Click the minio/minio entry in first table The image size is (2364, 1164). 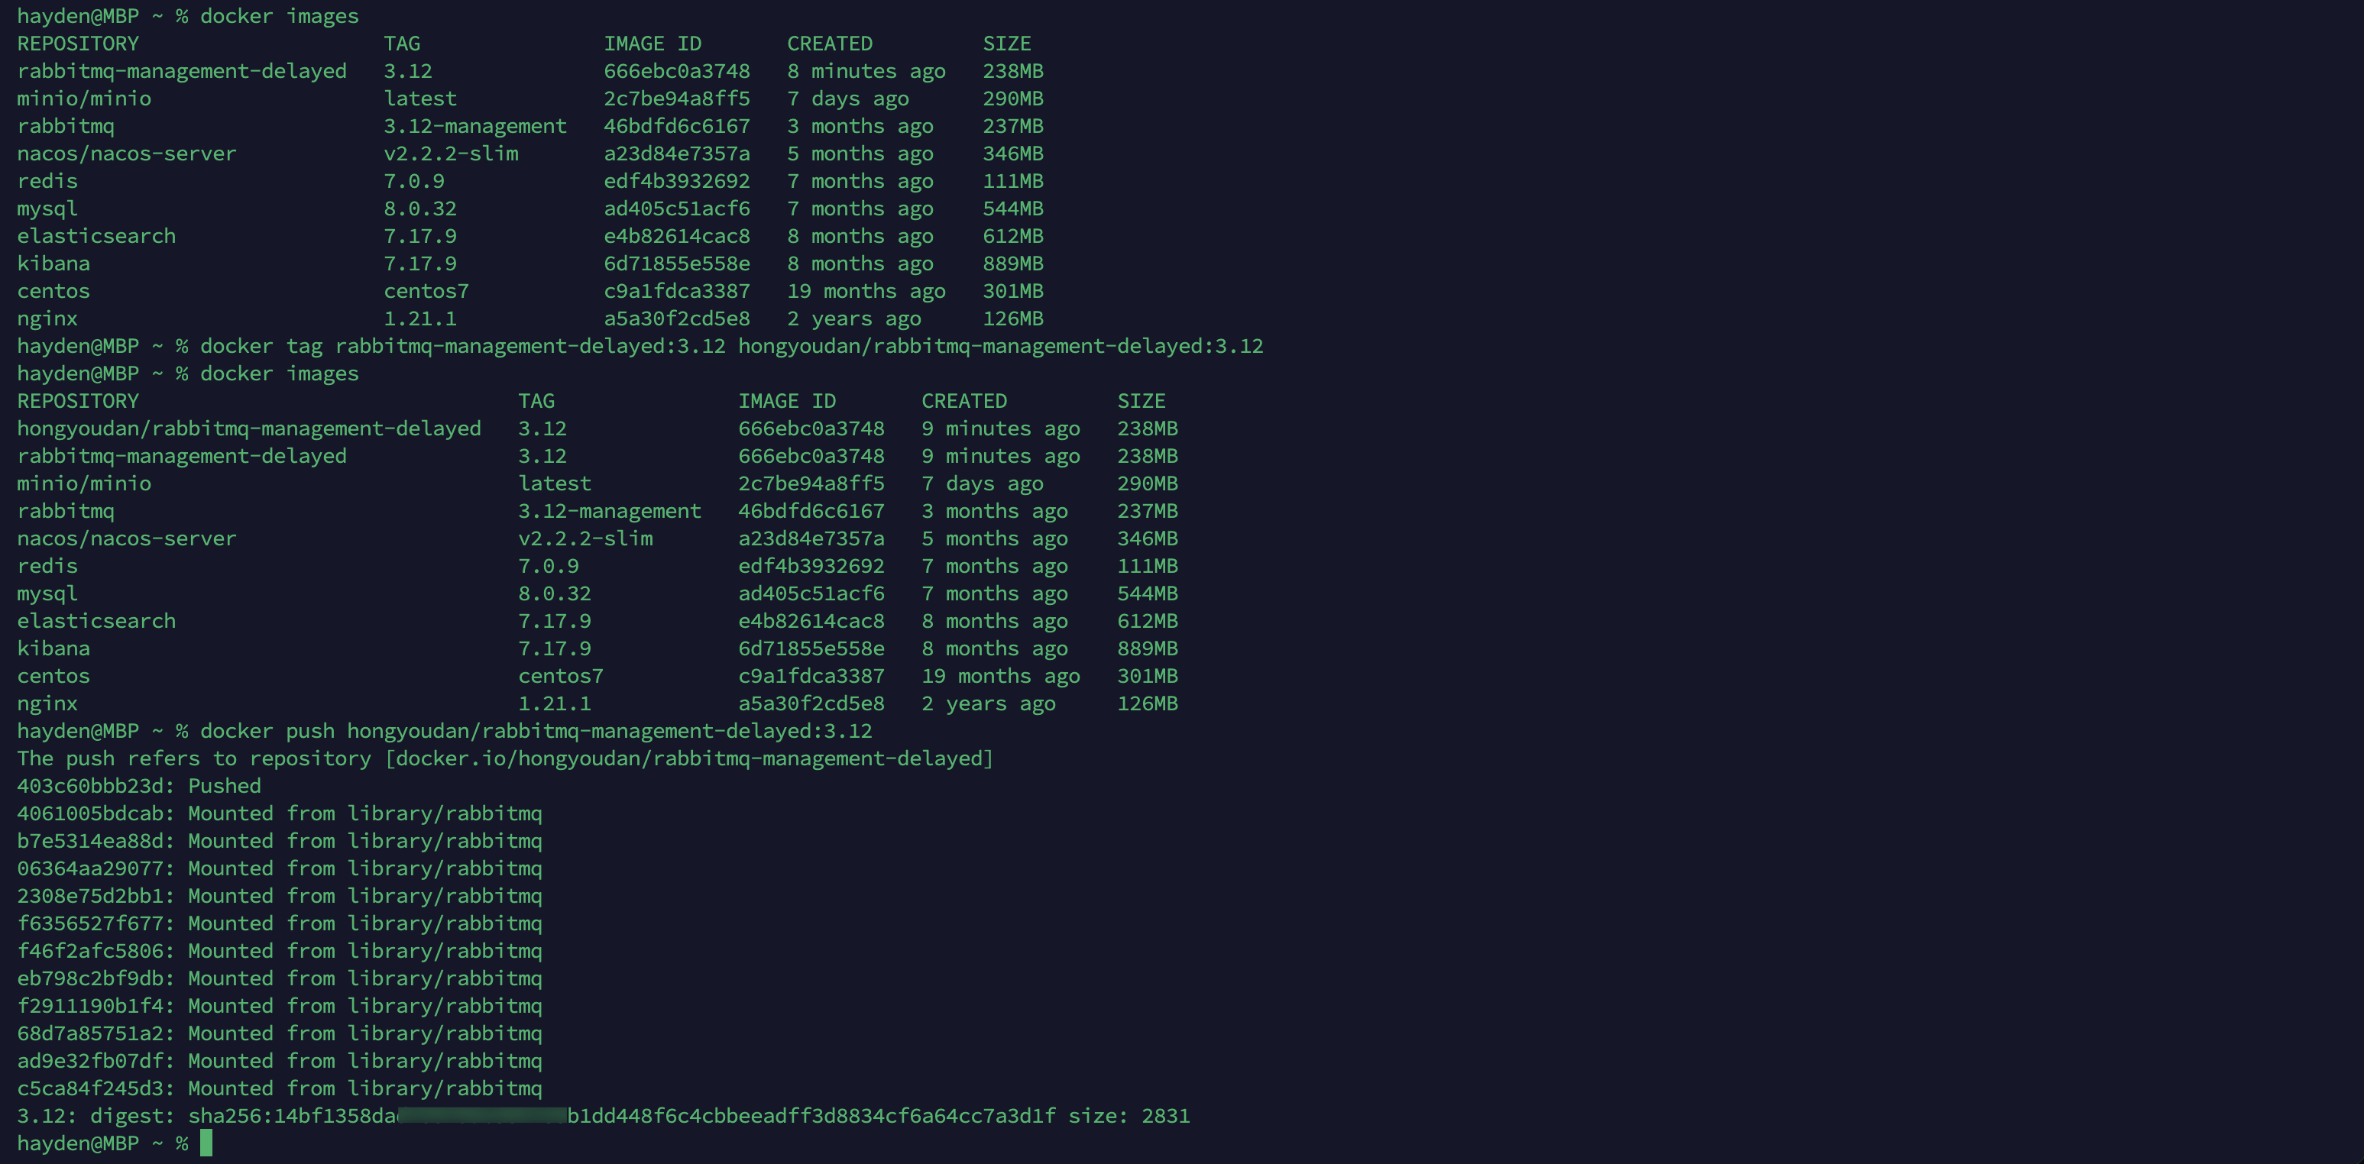point(83,99)
